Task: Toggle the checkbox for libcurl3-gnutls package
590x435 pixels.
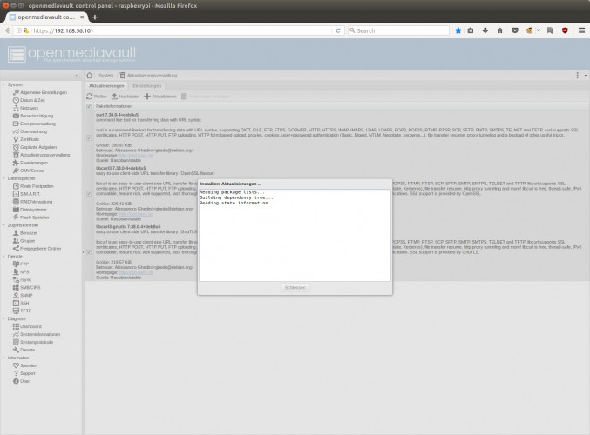Action: (89, 252)
